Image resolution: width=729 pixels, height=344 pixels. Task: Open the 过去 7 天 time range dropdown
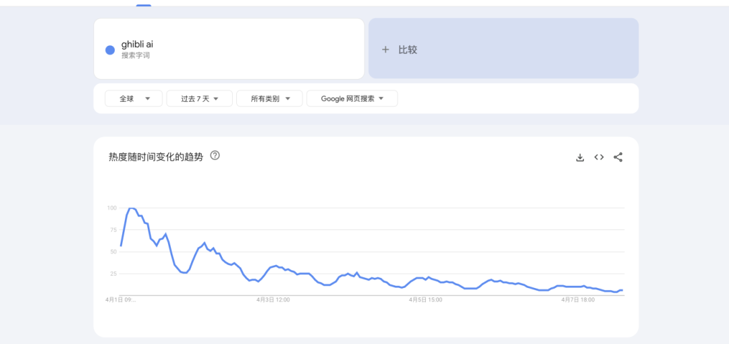[x=199, y=98]
